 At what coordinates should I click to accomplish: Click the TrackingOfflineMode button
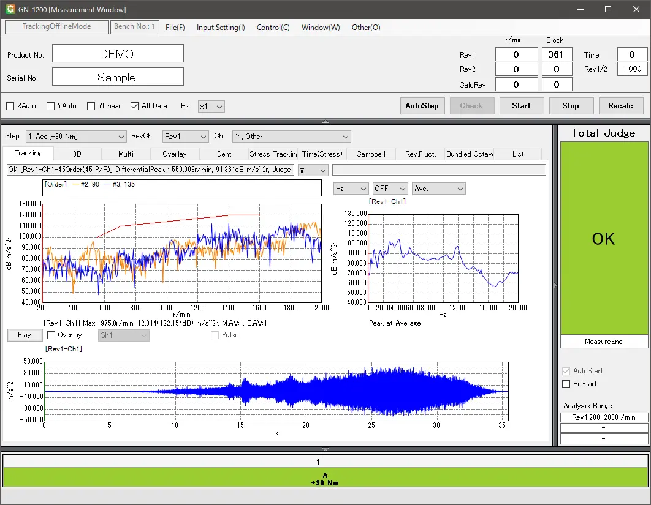pyautogui.click(x=57, y=26)
